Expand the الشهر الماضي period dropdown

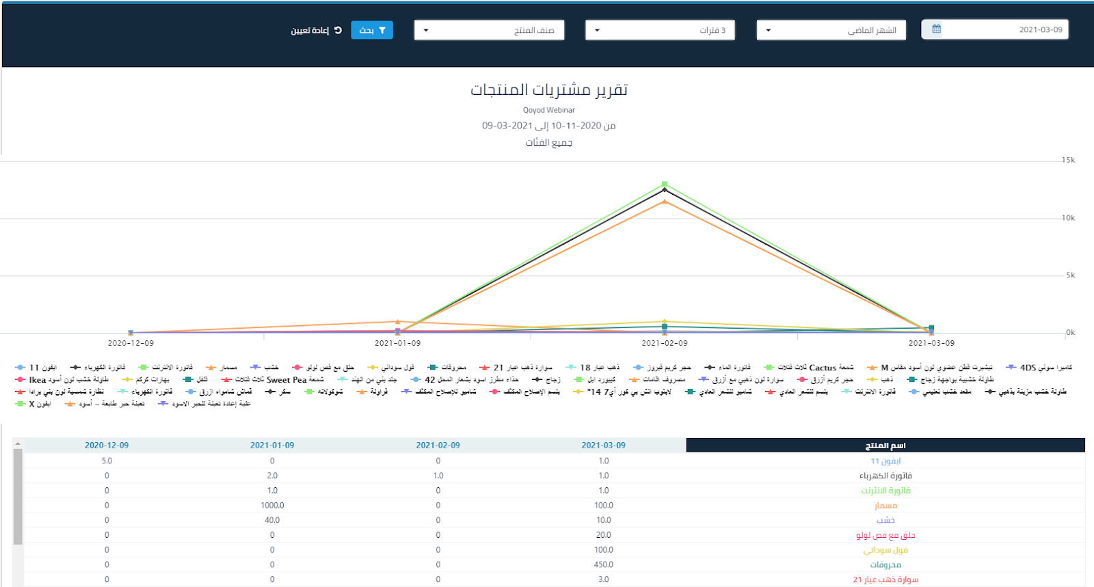pyautogui.click(x=831, y=30)
